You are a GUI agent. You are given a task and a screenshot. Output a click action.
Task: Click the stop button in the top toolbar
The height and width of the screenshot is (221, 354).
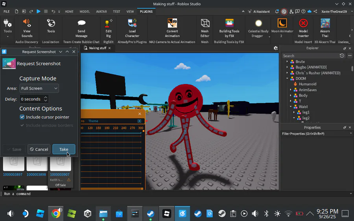[x=46, y=11]
